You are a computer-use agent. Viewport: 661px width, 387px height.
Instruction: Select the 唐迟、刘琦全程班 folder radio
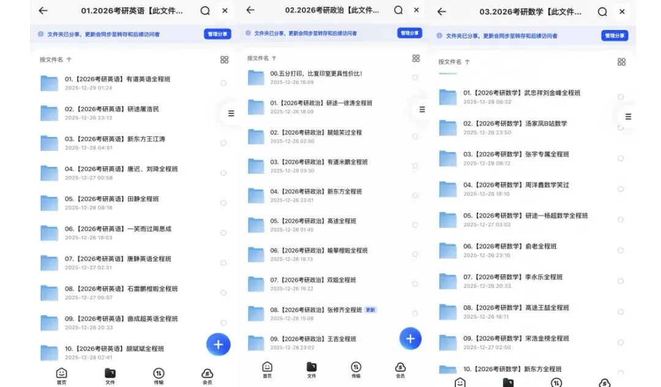pyautogui.click(x=223, y=172)
